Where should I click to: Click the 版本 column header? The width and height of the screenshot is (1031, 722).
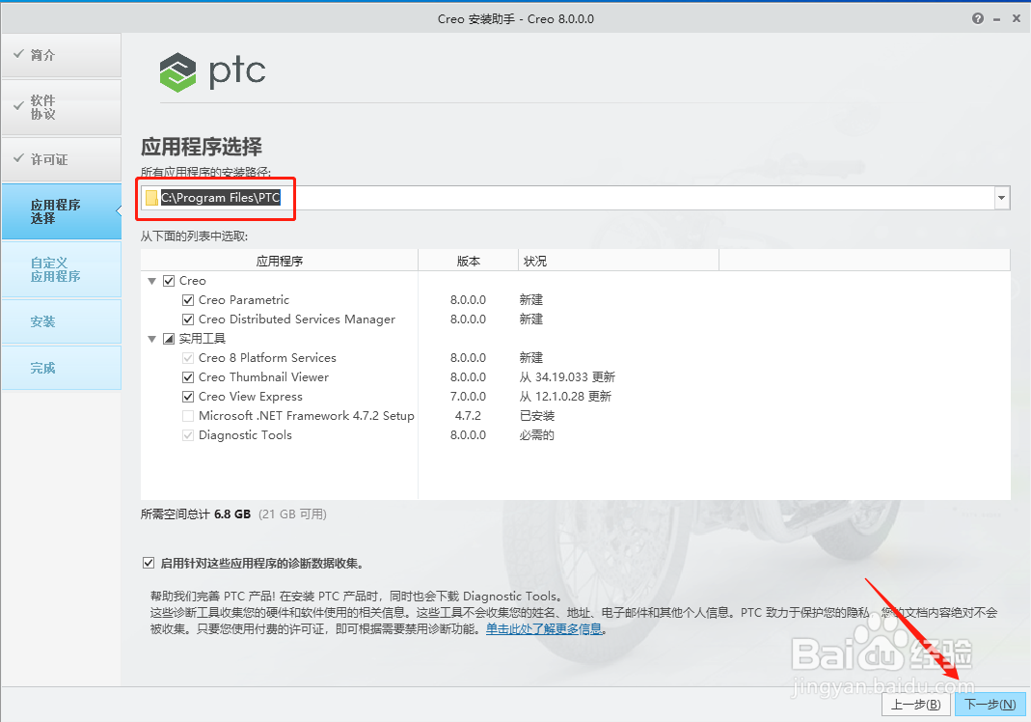tap(468, 261)
